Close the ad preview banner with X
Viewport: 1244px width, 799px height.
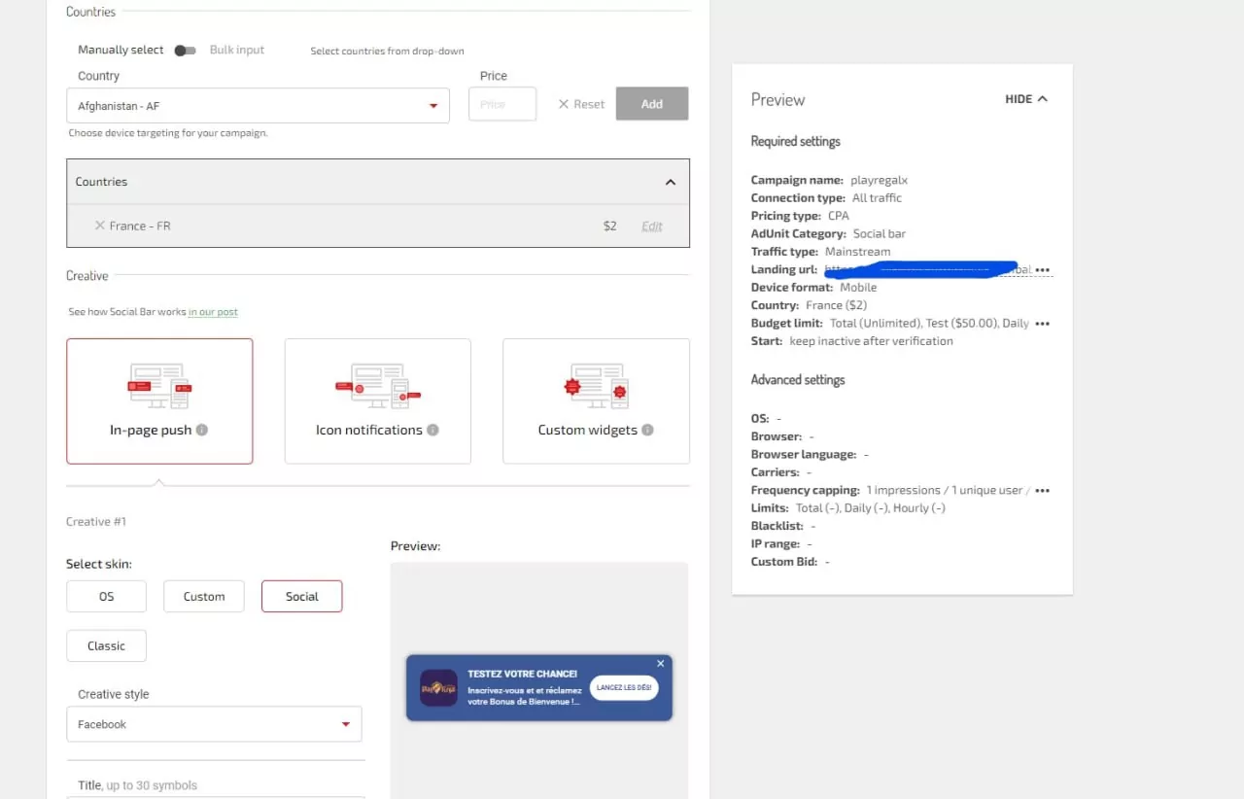pos(661,664)
